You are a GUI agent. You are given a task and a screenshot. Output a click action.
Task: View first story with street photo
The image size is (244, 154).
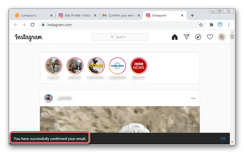point(54,66)
